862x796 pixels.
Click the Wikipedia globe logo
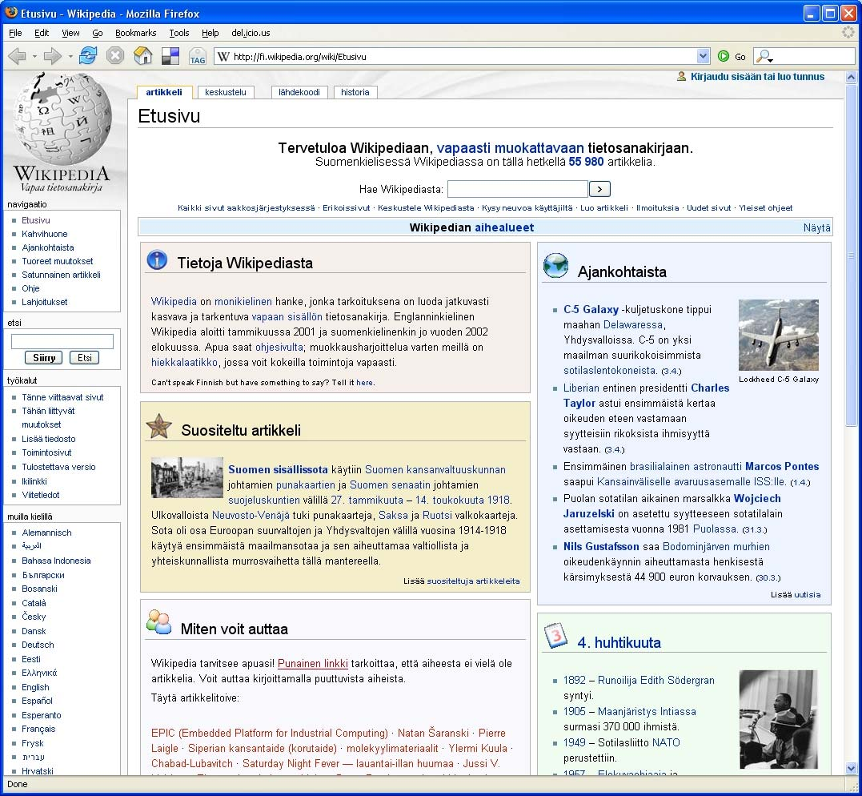click(x=62, y=119)
